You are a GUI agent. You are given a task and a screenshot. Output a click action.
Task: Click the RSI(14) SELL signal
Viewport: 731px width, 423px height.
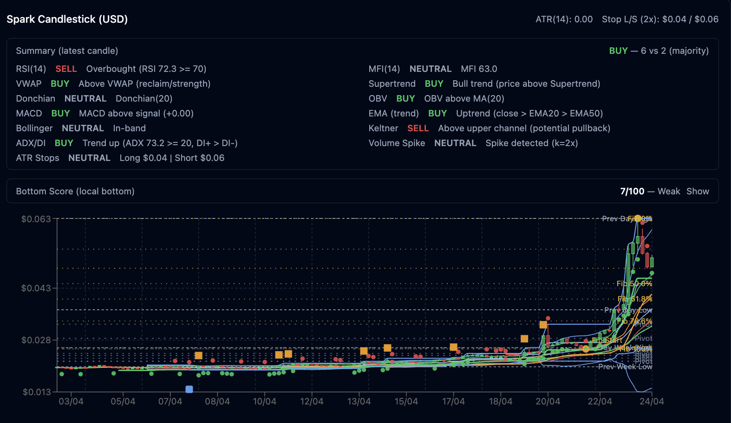66,69
